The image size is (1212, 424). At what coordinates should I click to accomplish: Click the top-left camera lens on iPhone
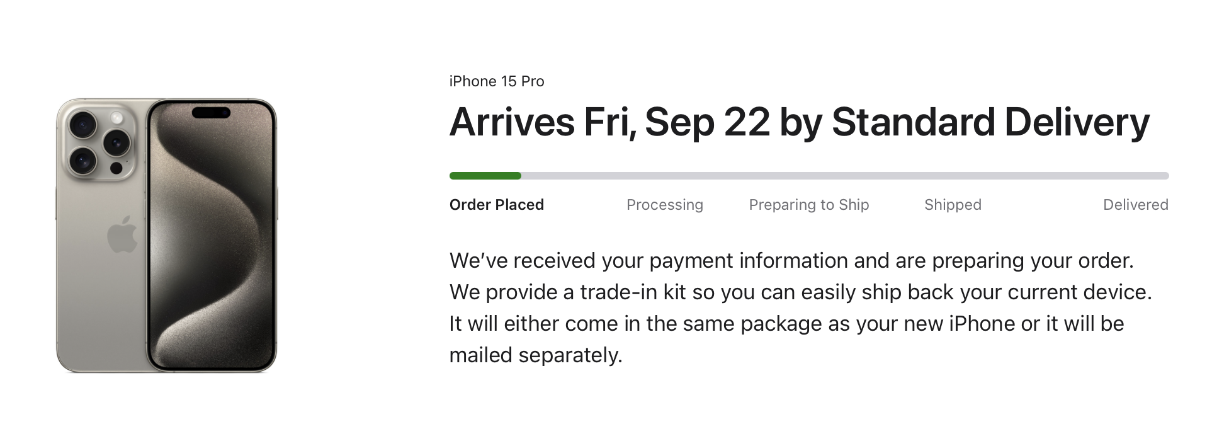[x=82, y=125]
